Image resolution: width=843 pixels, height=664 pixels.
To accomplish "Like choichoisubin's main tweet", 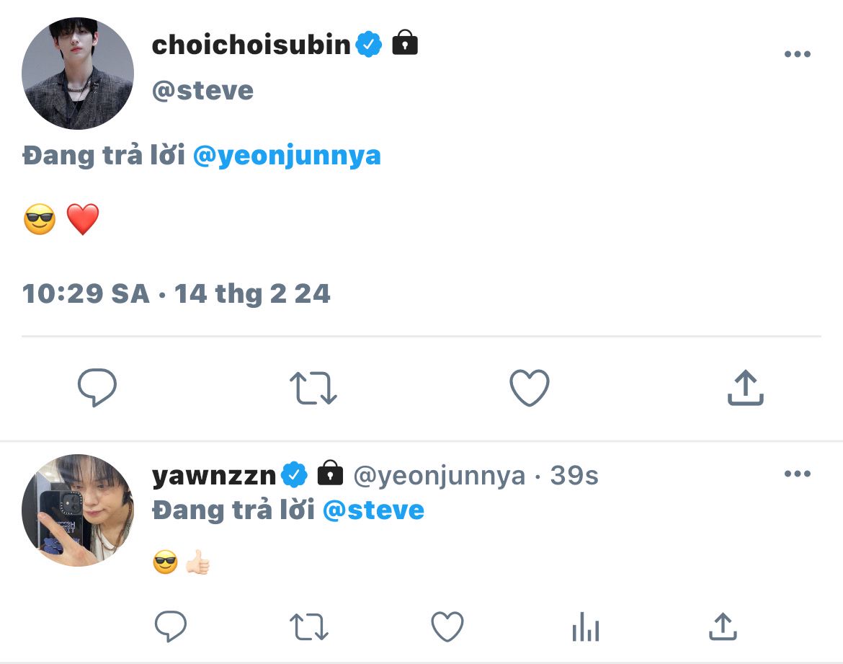I will (530, 389).
